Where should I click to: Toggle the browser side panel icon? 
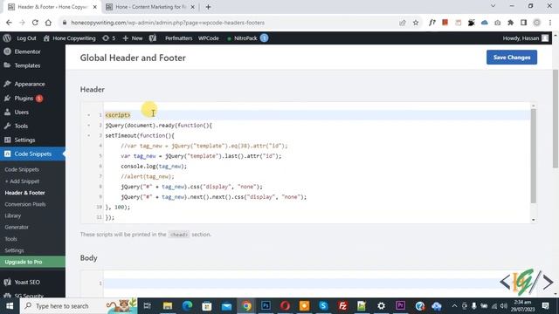(524, 23)
